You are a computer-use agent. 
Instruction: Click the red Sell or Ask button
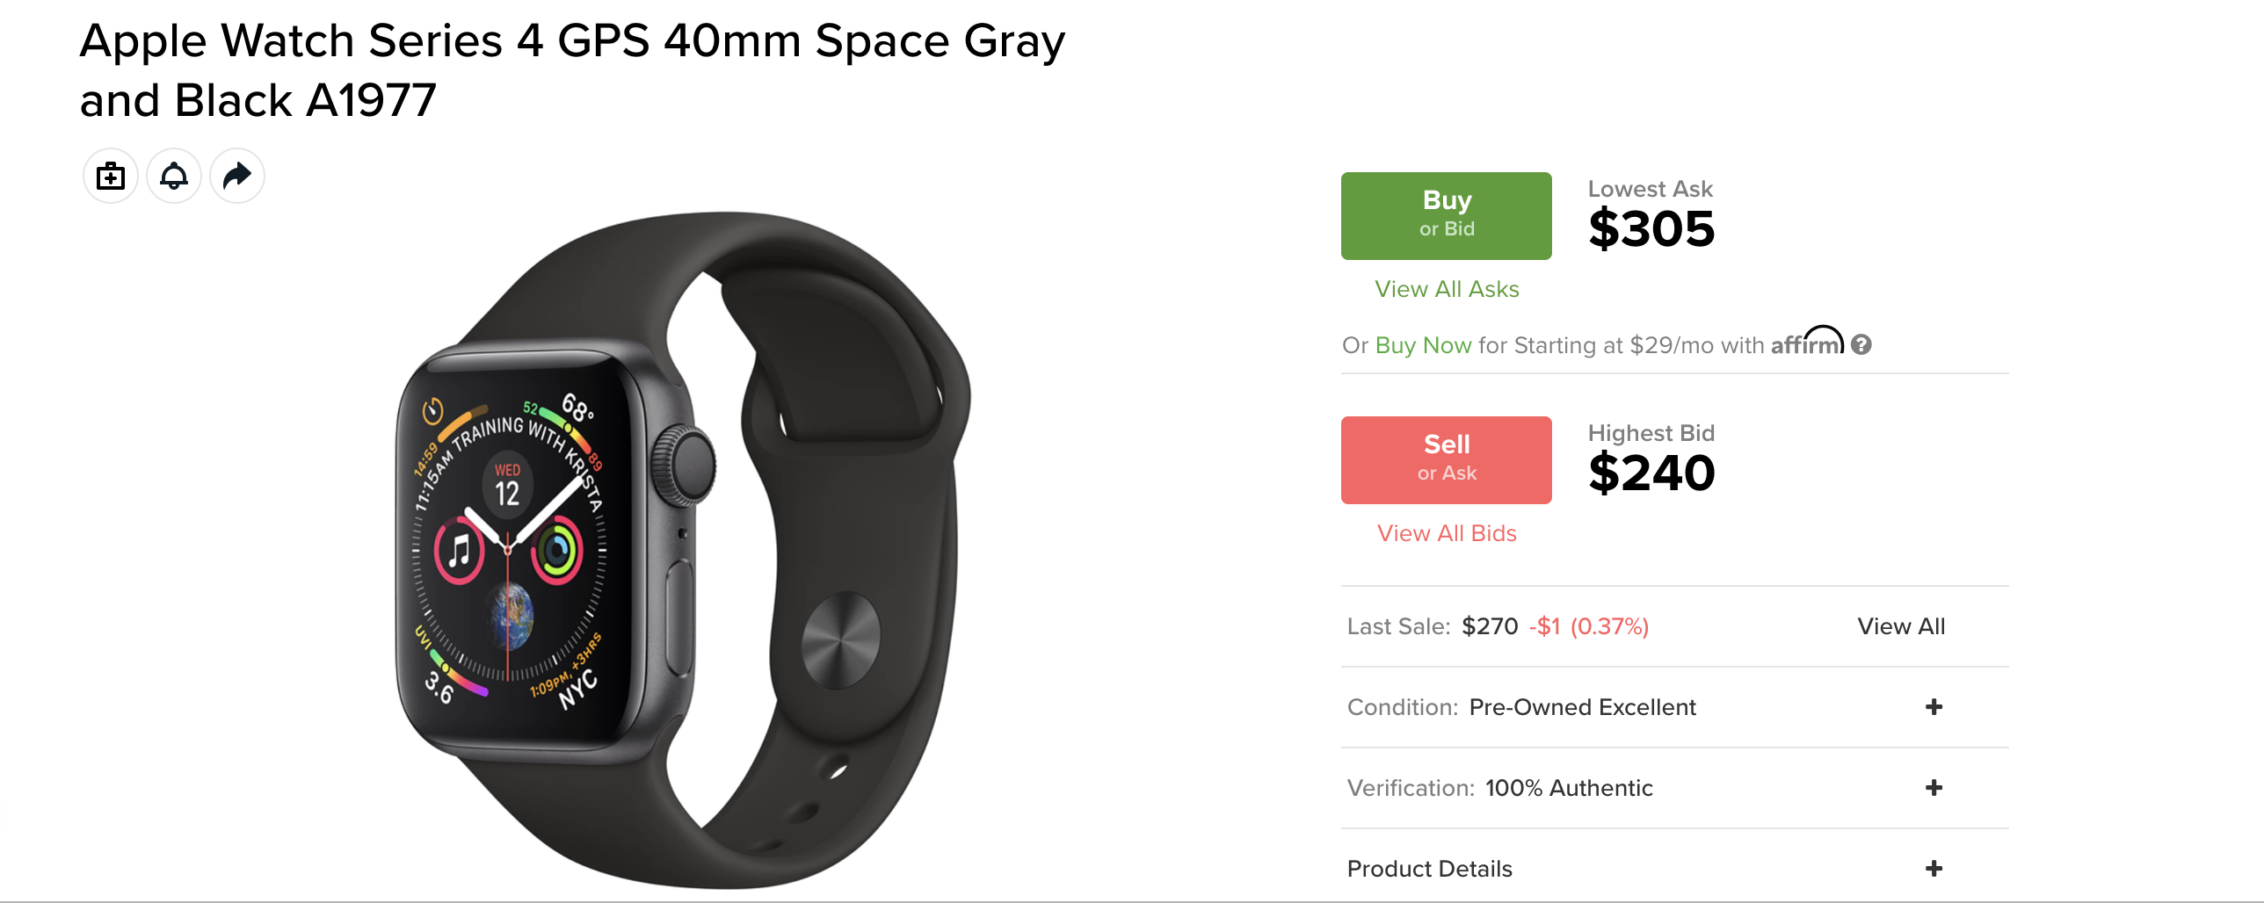(x=1446, y=460)
